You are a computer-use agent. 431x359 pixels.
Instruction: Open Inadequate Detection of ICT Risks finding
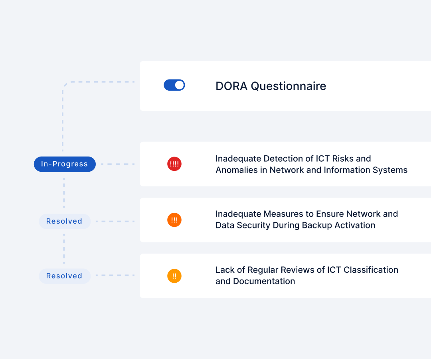(x=311, y=164)
